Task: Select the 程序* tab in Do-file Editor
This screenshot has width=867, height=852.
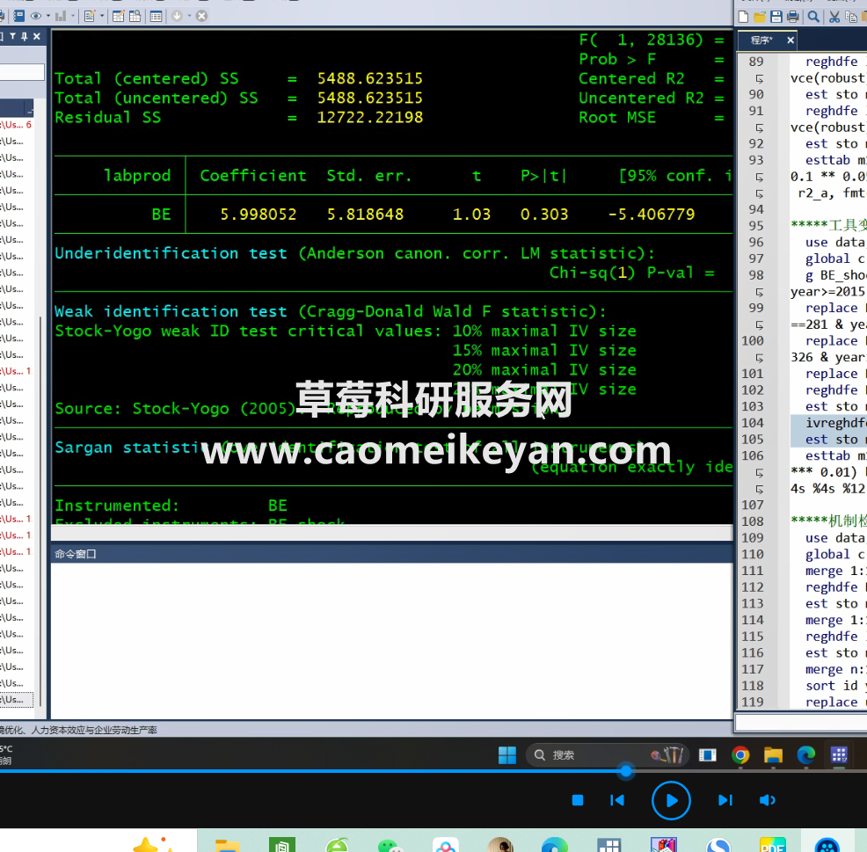Action: click(x=761, y=40)
